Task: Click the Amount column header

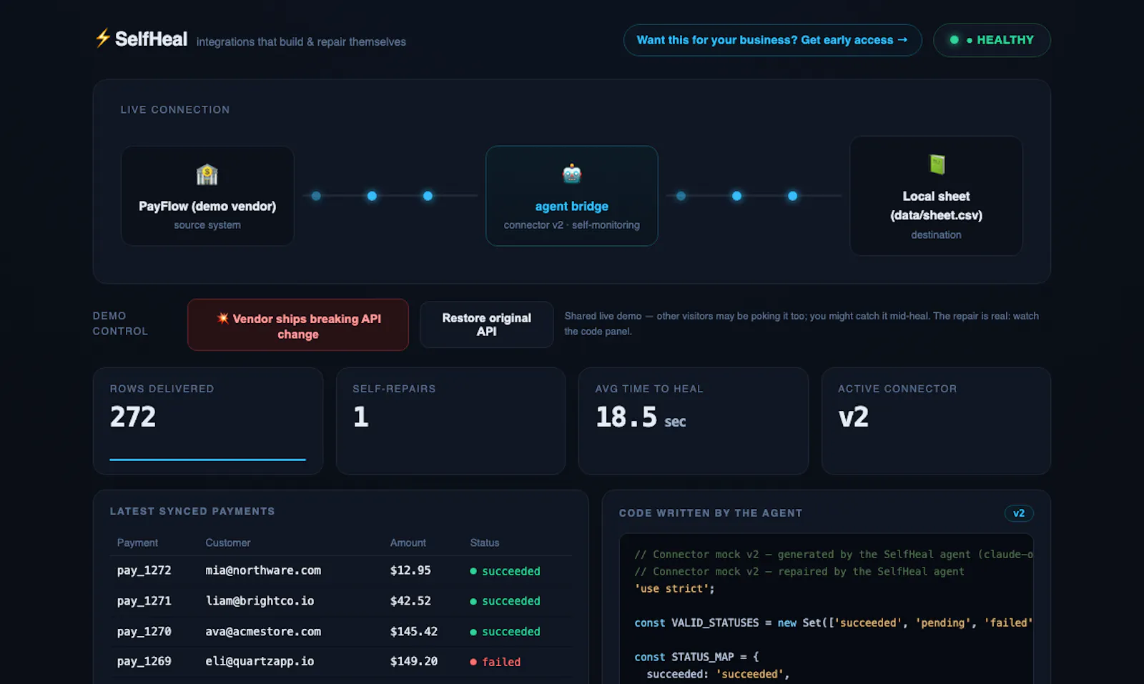Action: pyautogui.click(x=408, y=542)
